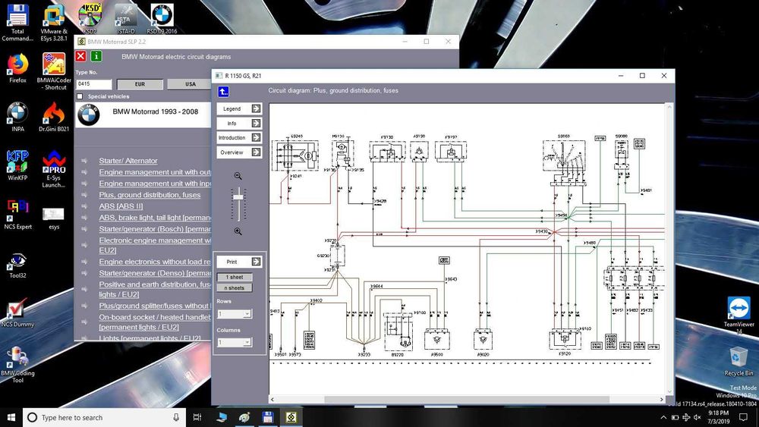
Task: Click the red X icon in SLP window
Action: [81, 56]
